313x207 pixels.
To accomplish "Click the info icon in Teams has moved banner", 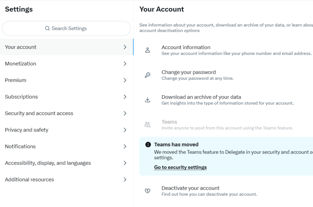I will pyautogui.click(x=148, y=144).
